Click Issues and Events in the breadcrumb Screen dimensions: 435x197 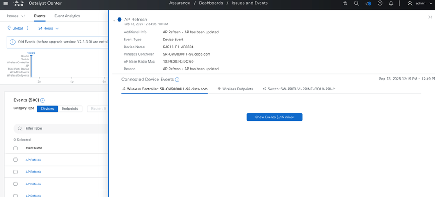tap(250, 3)
